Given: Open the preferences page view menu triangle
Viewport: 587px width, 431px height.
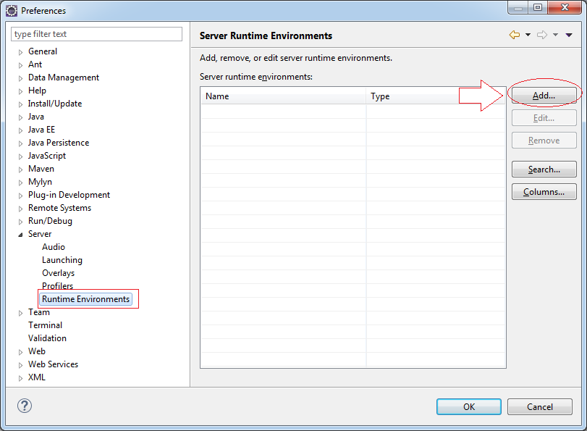Looking at the screenshot, I should pos(569,35).
